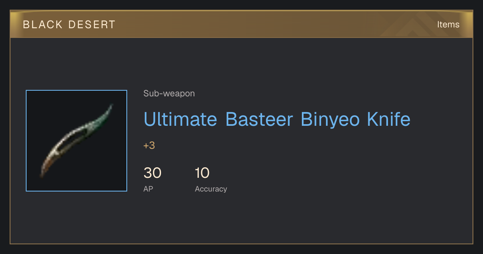Click the word DESERT in header
Screen dimensions: 483x254
(92, 25)
